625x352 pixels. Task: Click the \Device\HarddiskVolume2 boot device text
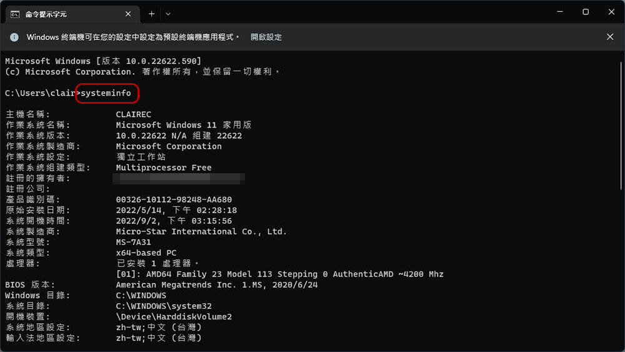click(x=174, y=316)
